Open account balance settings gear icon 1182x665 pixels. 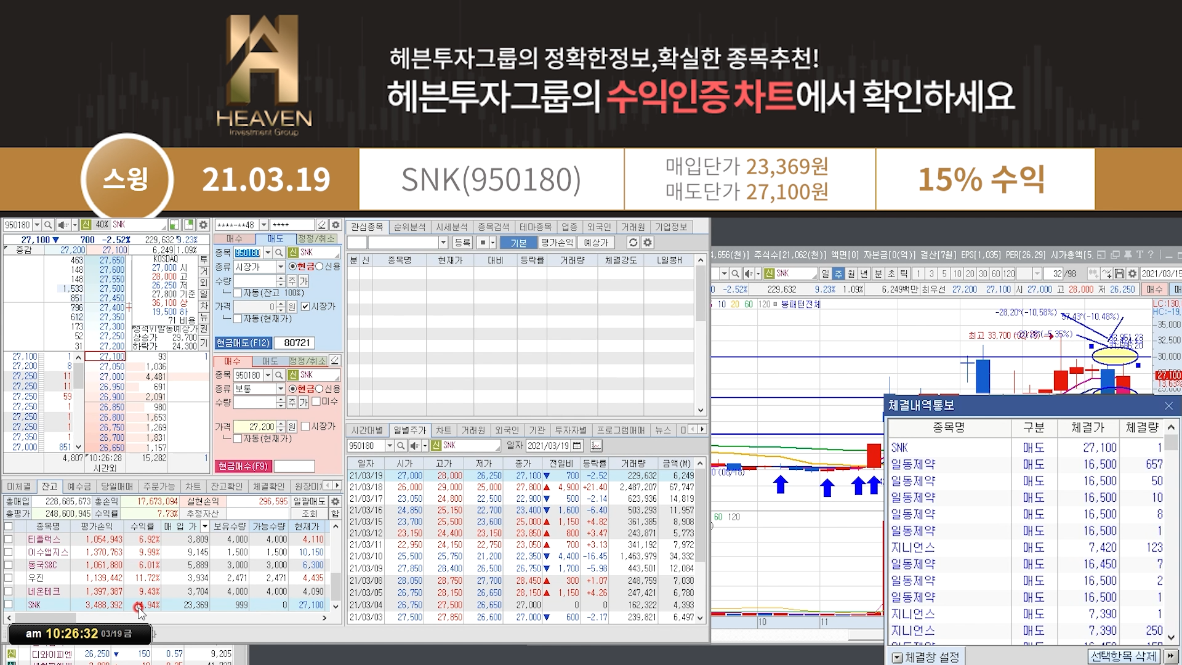tap(336, 501)
